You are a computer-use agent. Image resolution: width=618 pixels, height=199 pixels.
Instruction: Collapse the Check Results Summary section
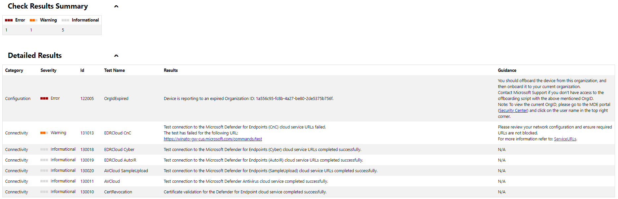[116, 6]
